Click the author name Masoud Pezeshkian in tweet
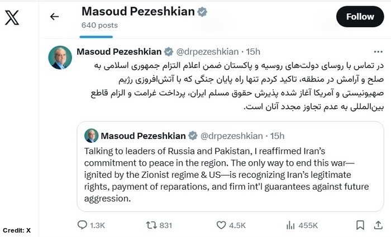The width and height of the screenshot is (391, 237). [119, 52]
